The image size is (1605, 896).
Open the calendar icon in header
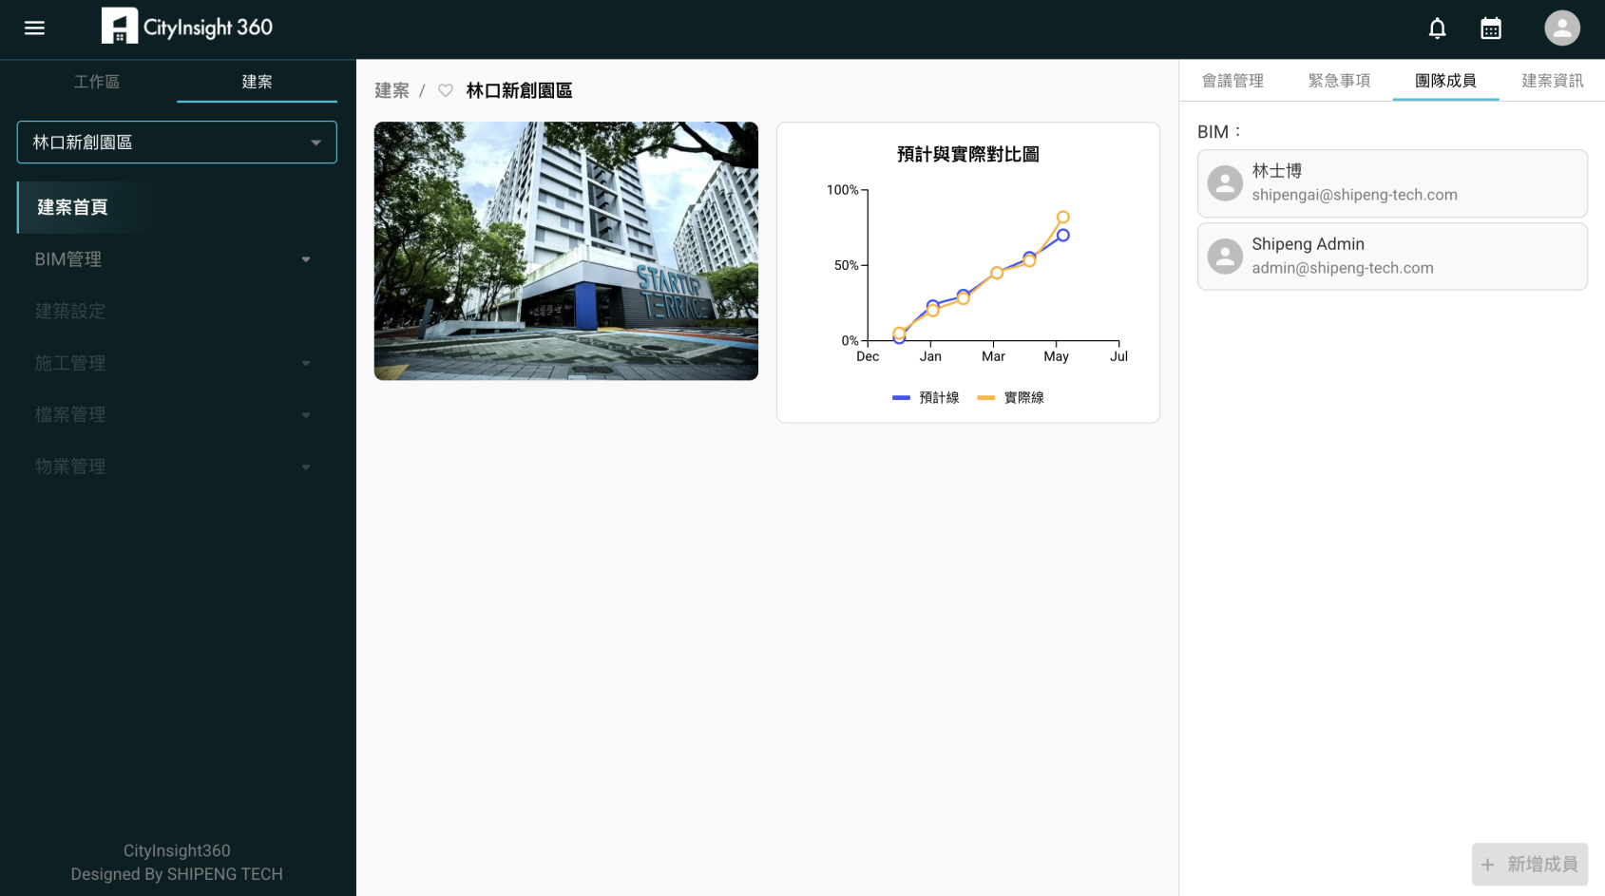pyautogui.click(x=1490, y=29)
